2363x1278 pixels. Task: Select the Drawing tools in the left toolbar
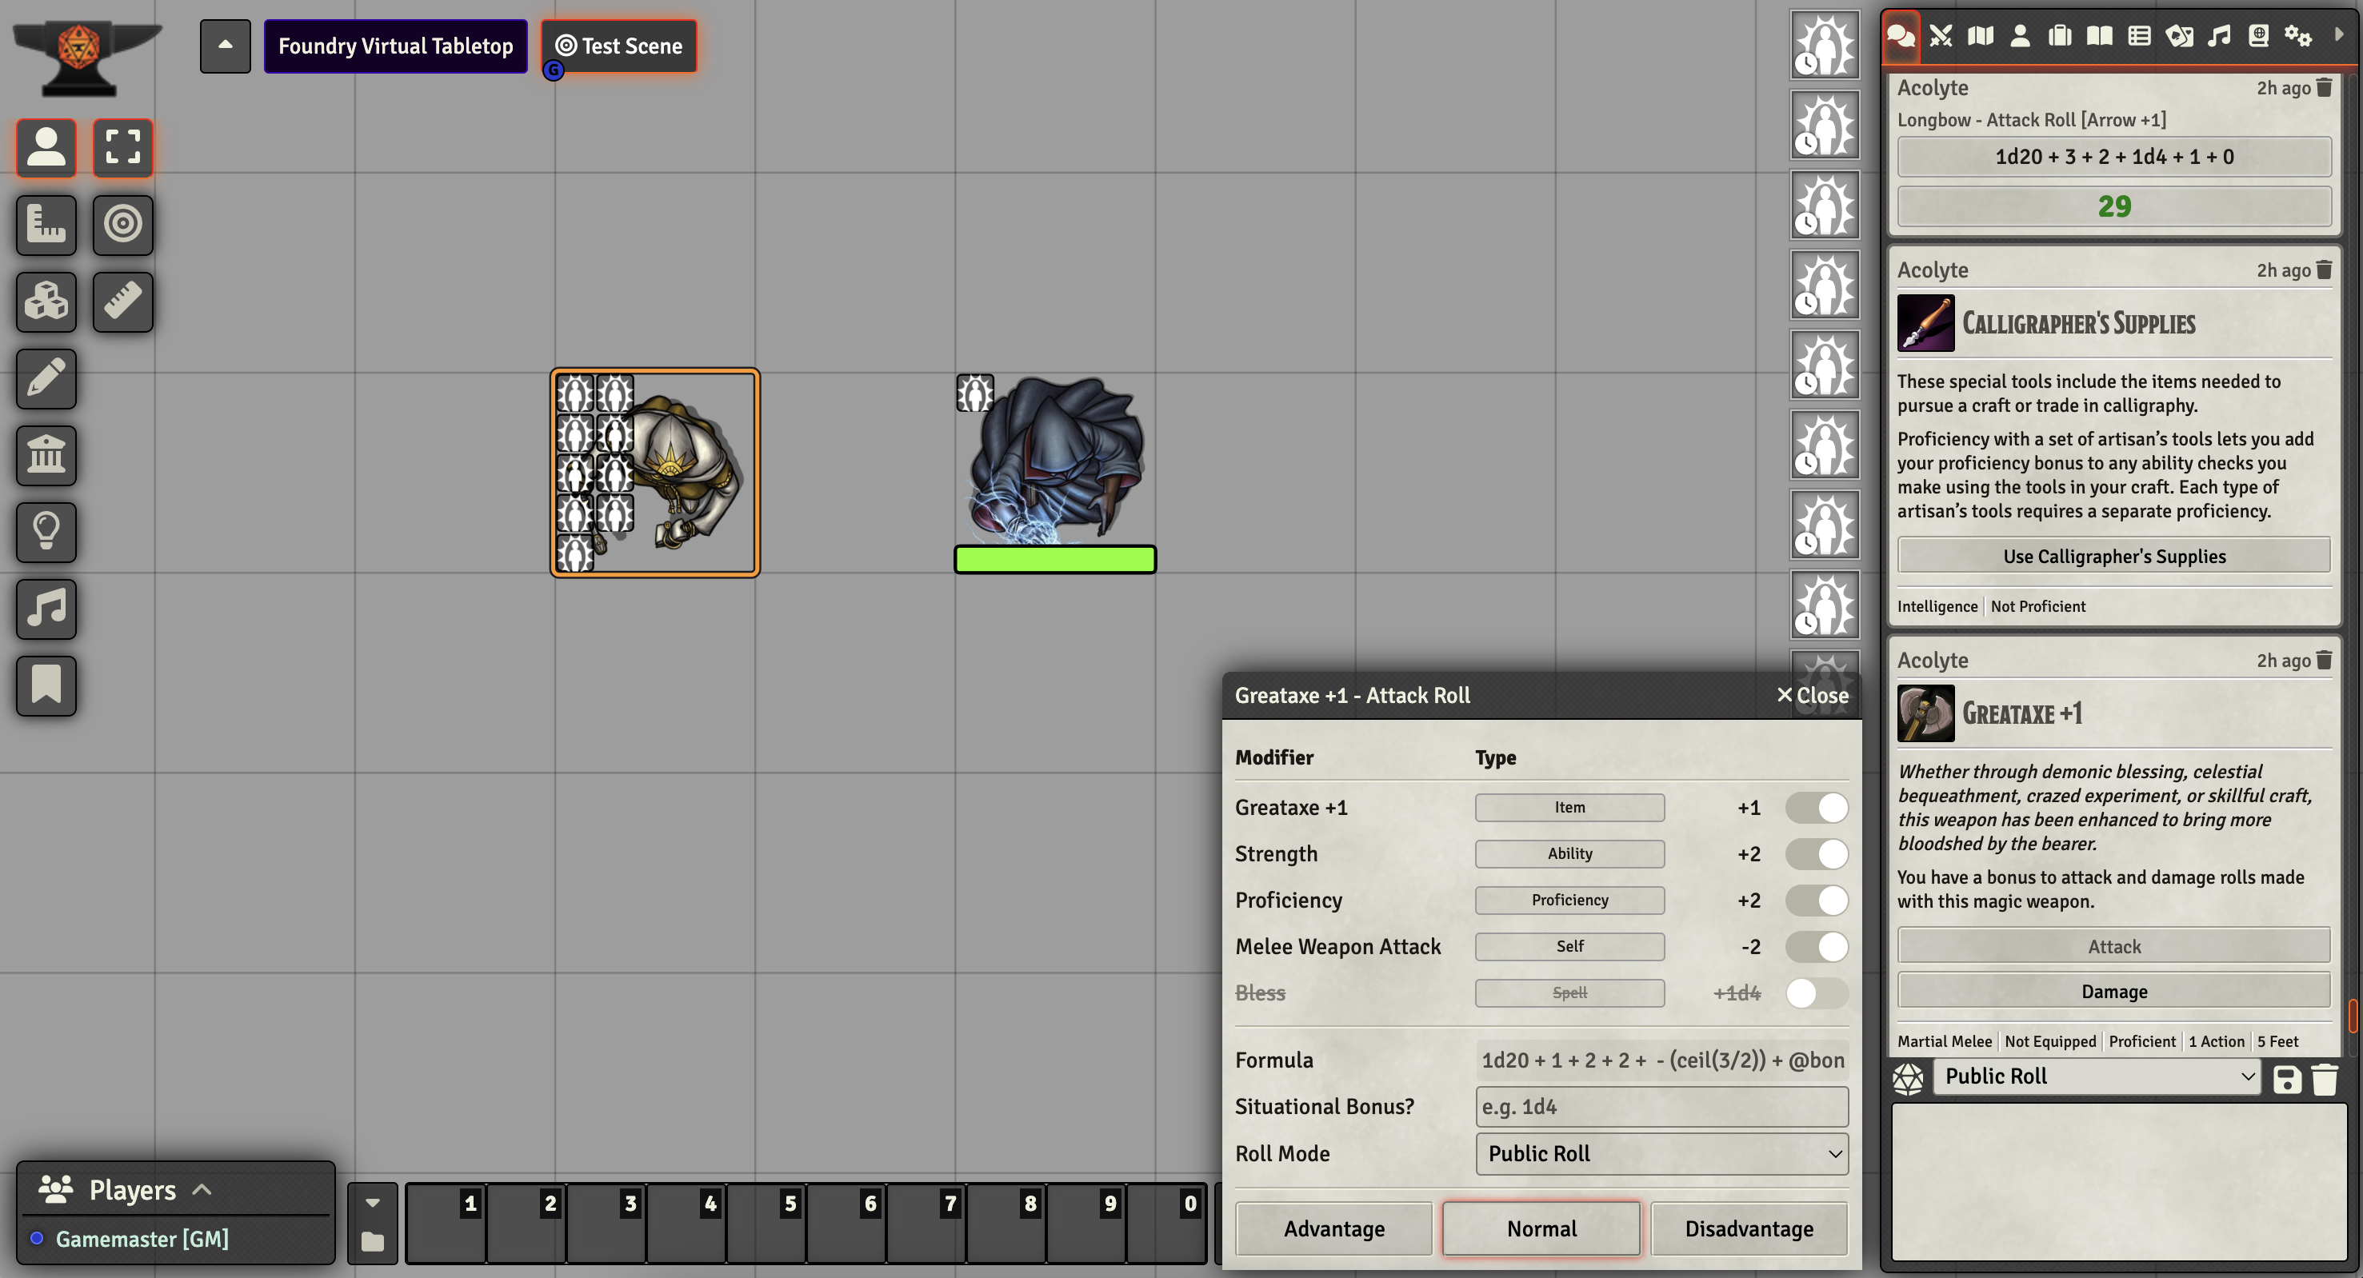click(45, 378)
